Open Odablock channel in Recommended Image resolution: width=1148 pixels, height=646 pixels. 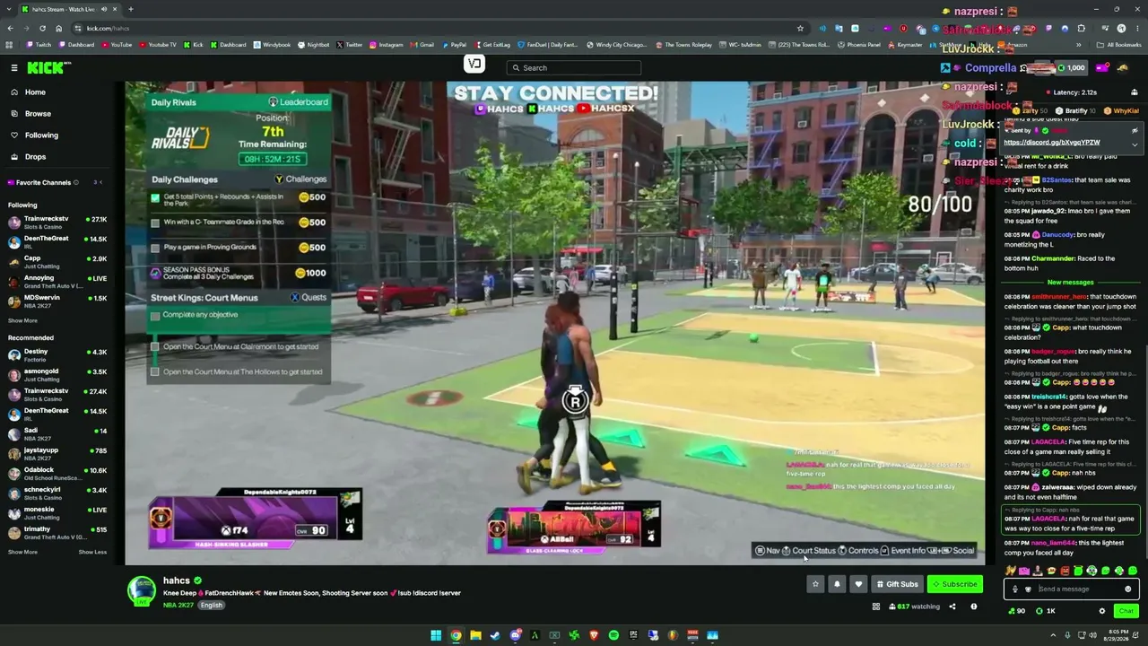point(58,474)
